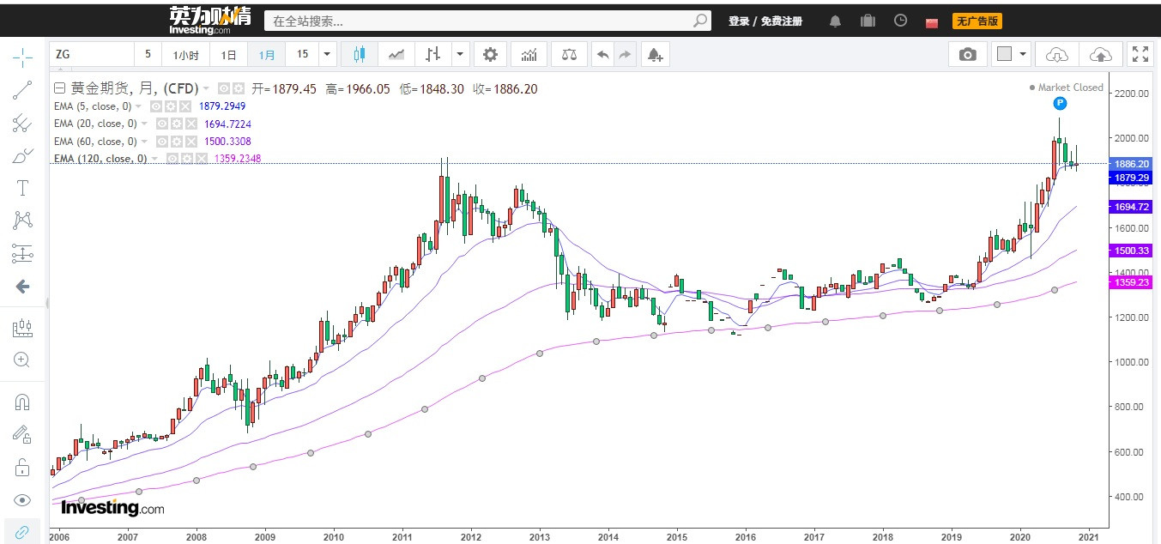Image resolution: width=1161 pixels, height=544 pixels.
Task: Enter fullscreen chart mode
Action: coord(1140,55)
